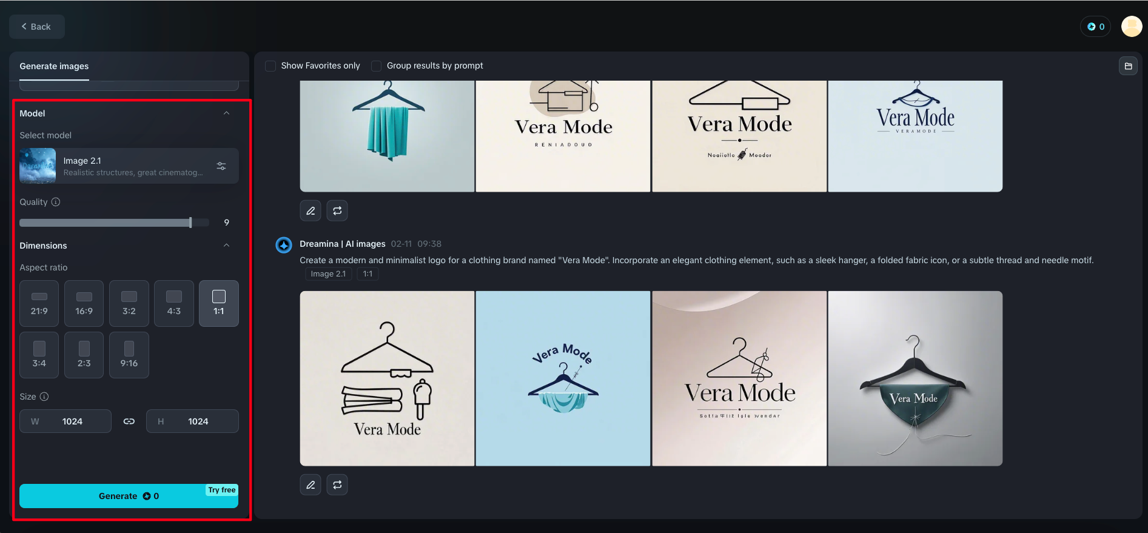Image resolution: width=1148 pixels, height=533 pixels.
Task: Collapse the Dimensions section
Action: 226,246
